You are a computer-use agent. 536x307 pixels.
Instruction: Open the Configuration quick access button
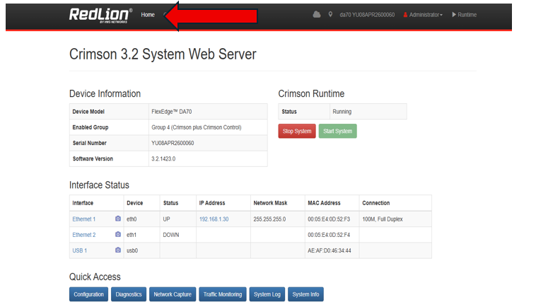tap(88, 294)
